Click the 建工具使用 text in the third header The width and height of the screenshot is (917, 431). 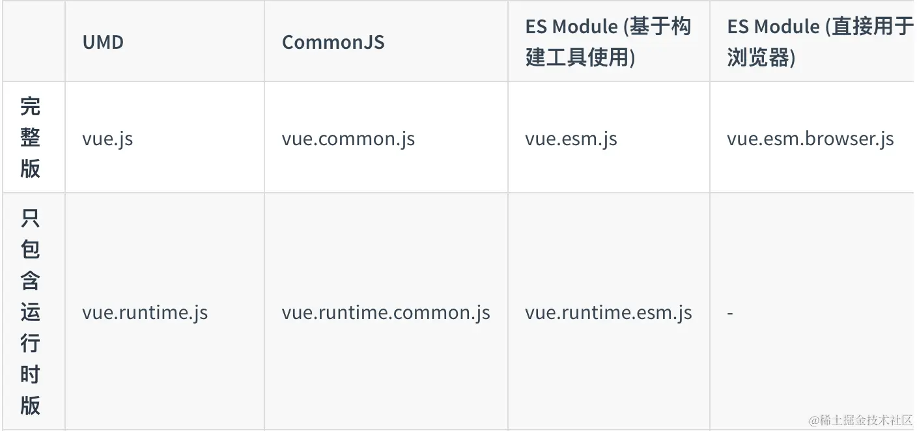point(576,58)
